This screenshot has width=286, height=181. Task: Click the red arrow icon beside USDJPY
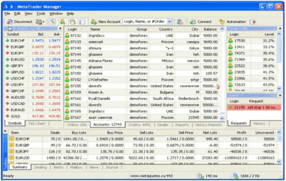point(7,85)
